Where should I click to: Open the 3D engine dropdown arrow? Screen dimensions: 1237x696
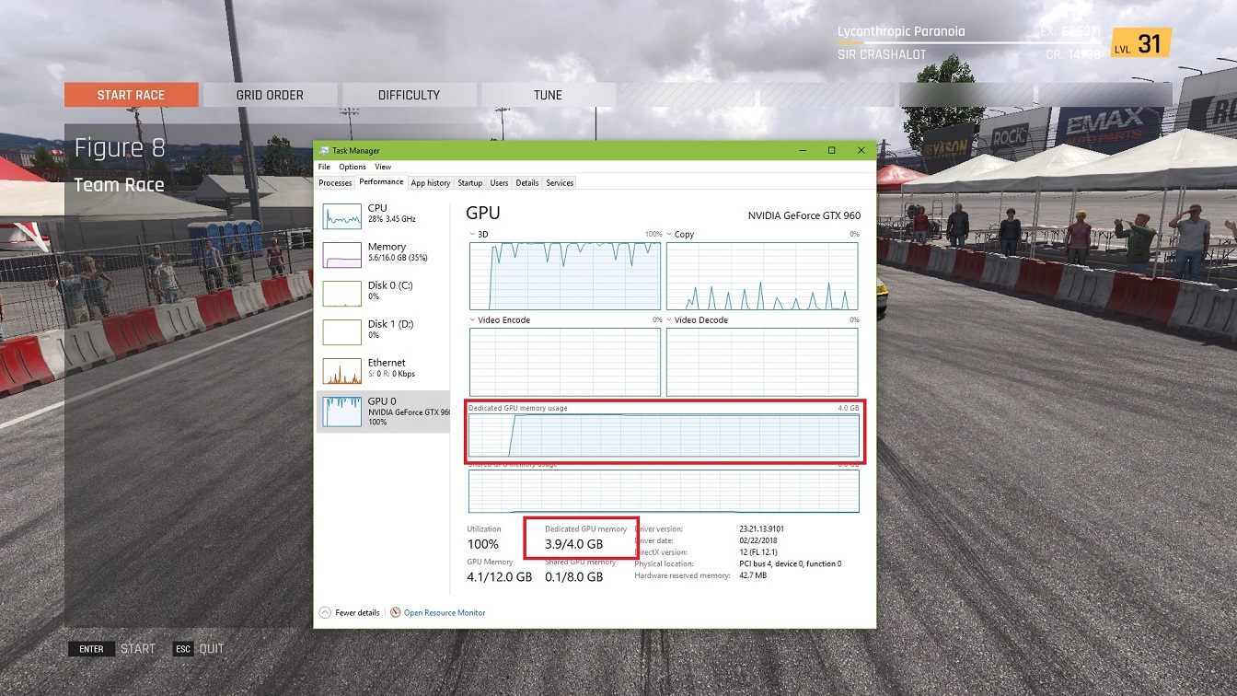coord(473,235)
